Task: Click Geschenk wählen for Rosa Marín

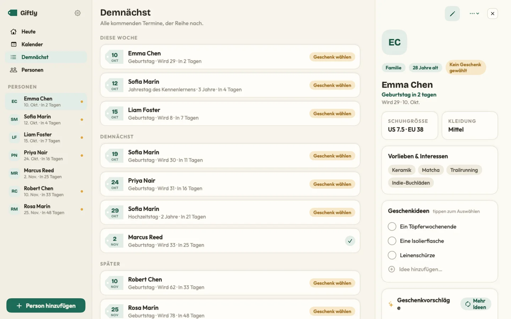Action: point(332,311)
